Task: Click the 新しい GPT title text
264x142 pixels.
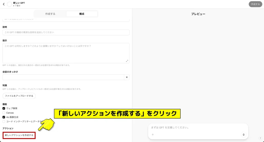Action: click(19, 3)
